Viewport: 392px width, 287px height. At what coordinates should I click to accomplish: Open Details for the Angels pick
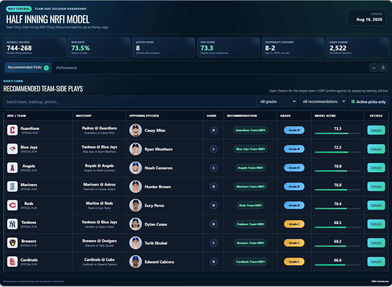[x=376, y=168]
